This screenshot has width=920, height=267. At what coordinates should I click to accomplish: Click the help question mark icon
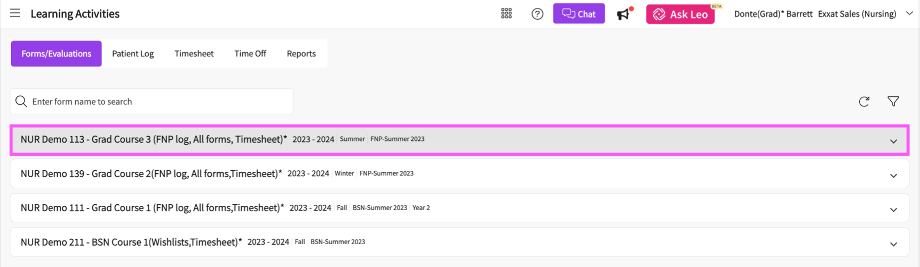coord(537,14)
